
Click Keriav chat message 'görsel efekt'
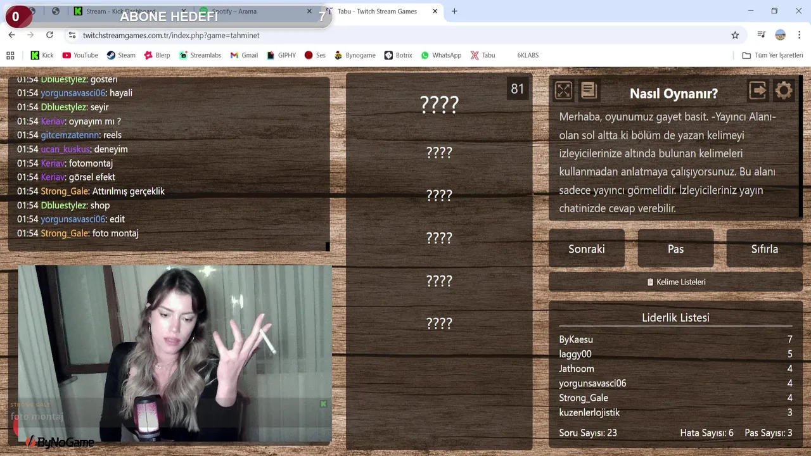pos(92,177)
